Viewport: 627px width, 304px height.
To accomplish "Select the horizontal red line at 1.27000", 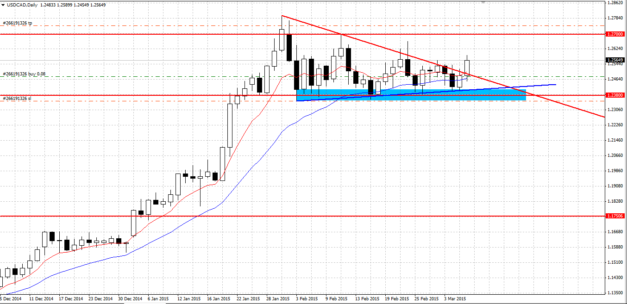I will tap(302, 34).
